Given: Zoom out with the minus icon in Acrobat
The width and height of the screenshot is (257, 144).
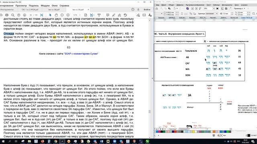Looking at the screenshot, I should click(x=62, y=15).
